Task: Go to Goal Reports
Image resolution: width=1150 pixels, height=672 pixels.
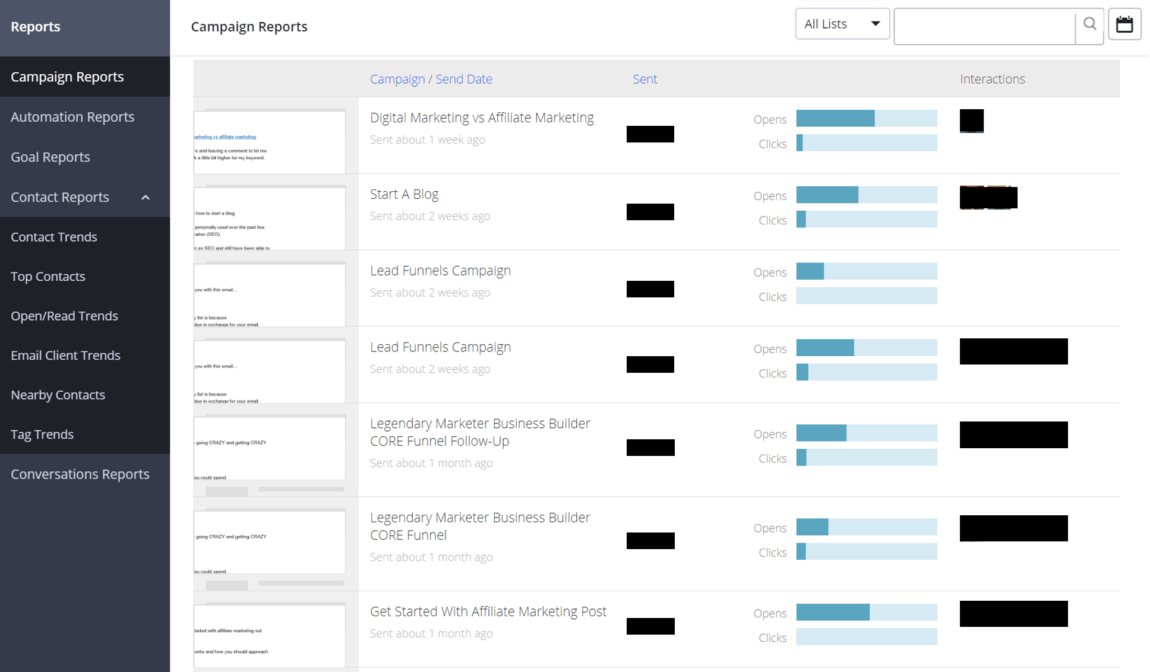Action: (50, 157)
